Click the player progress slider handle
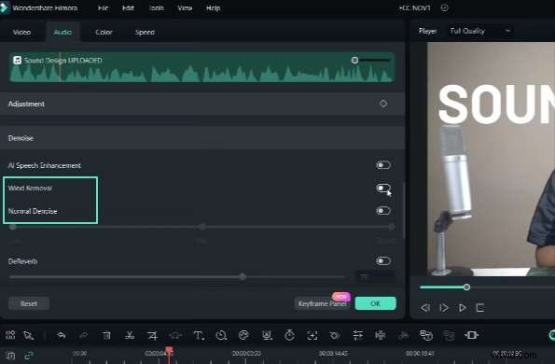This screenshot has height=364, width=555. click(x=466, y=287)
